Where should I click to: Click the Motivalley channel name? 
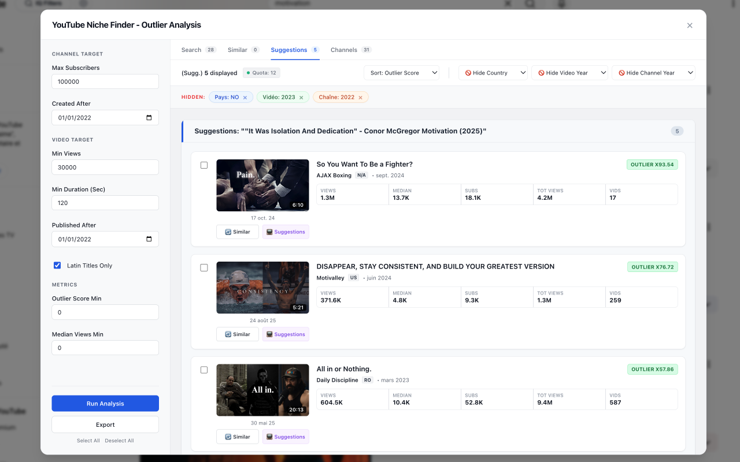(x=330, y=278)
